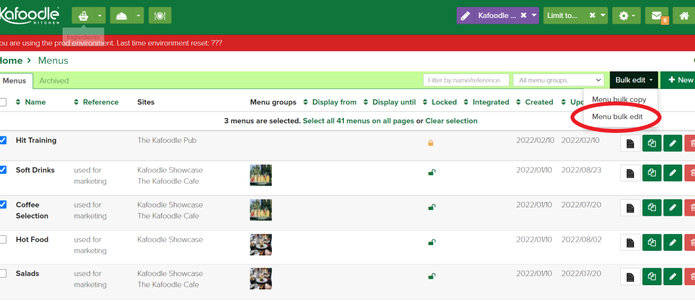Click the Coffee Selection unlocked padlock icon
The height and width of the screenshot is (301, 695).
pos(432,207)
